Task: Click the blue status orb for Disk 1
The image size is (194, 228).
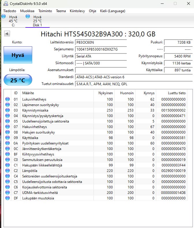Action: click(x=28, y=16)
